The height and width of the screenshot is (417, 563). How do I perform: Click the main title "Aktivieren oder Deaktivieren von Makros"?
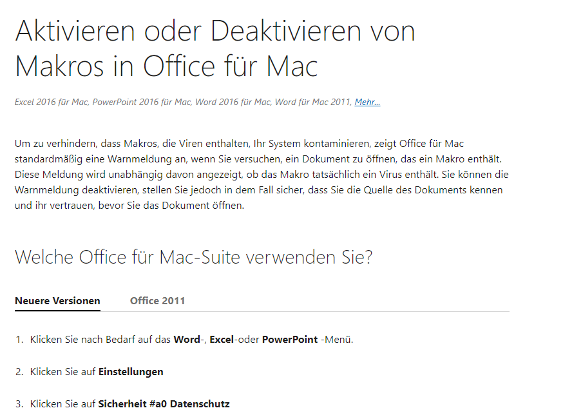point(215,48)
